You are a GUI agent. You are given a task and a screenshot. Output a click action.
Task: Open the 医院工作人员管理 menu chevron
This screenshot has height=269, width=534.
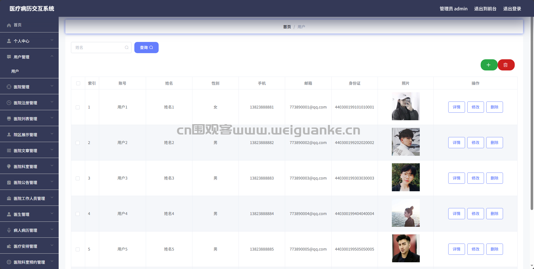tap(52, 198)
